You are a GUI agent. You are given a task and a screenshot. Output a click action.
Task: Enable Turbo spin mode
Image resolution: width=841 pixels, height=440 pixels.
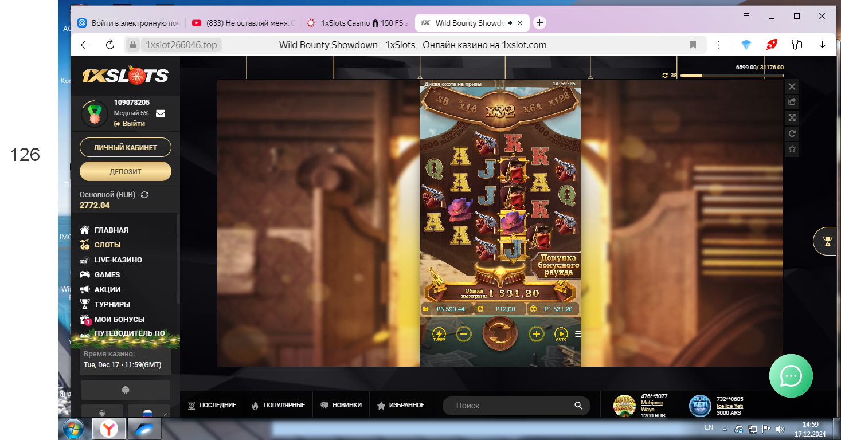[x=439, y=334]
